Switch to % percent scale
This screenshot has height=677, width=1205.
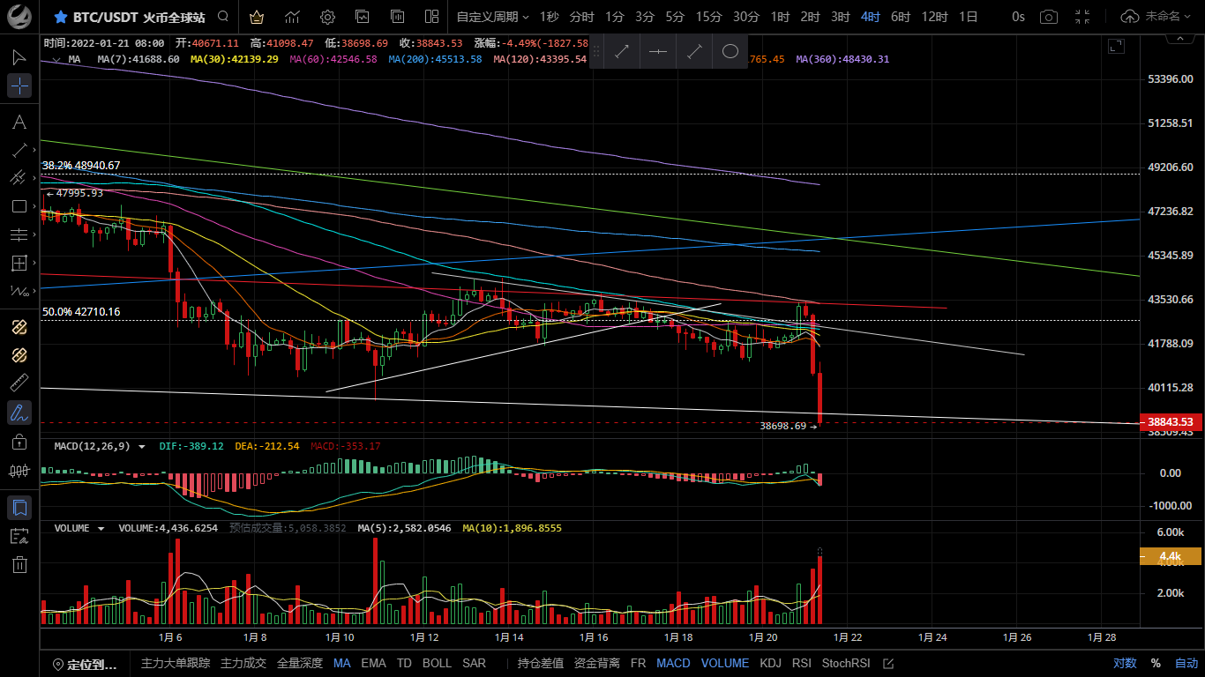[1156, 663]
